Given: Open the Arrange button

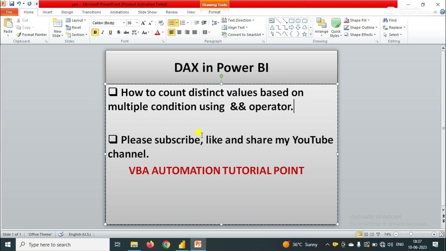Looking at the screenshot, I should coord(321,27).
